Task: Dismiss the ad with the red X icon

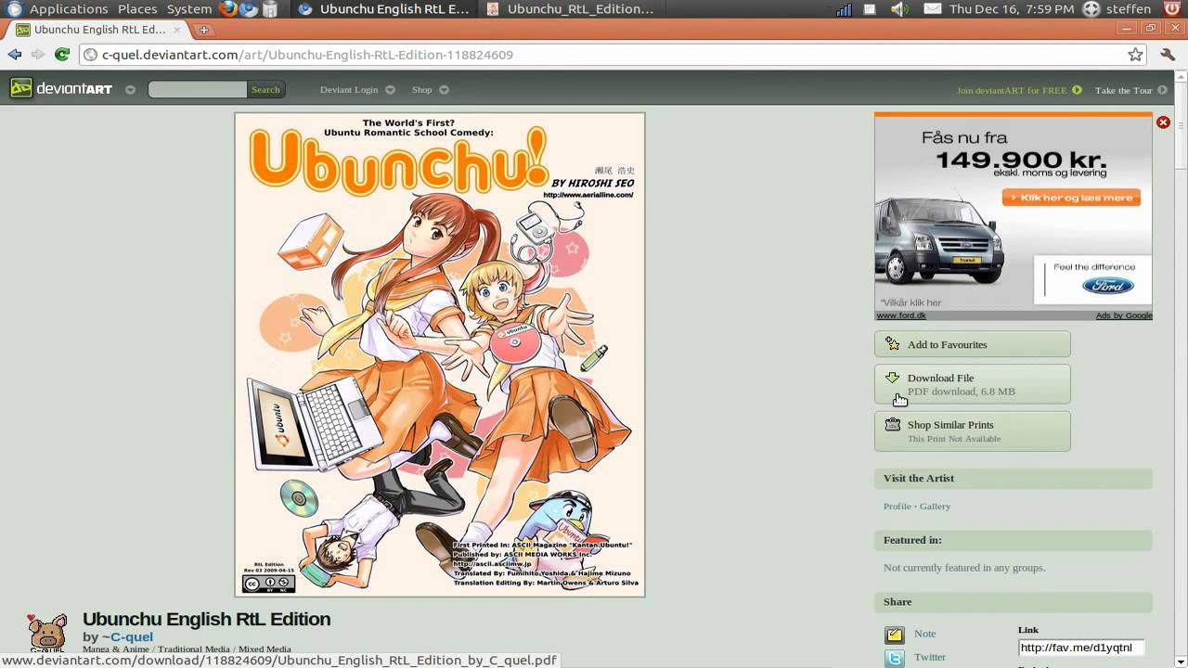Action: click(1163, 122)
